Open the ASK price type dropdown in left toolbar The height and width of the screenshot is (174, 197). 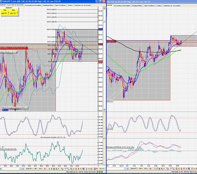[41, 169]
